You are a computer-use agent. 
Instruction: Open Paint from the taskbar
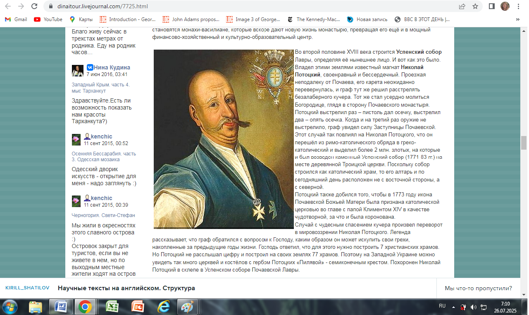(x=188, y=307)
